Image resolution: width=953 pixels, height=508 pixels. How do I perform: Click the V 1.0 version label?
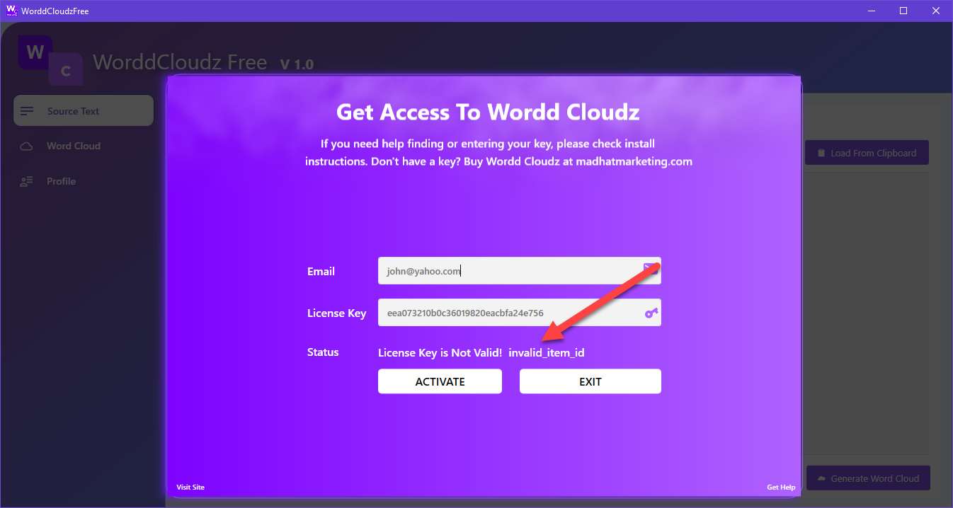(x=297, y=64)
